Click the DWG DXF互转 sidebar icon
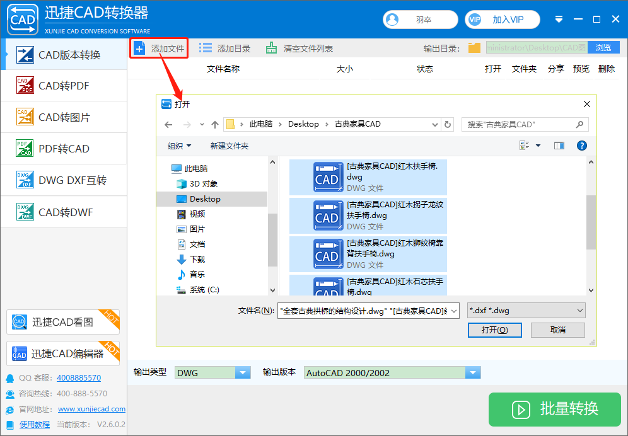 click(x=25, y=180)
